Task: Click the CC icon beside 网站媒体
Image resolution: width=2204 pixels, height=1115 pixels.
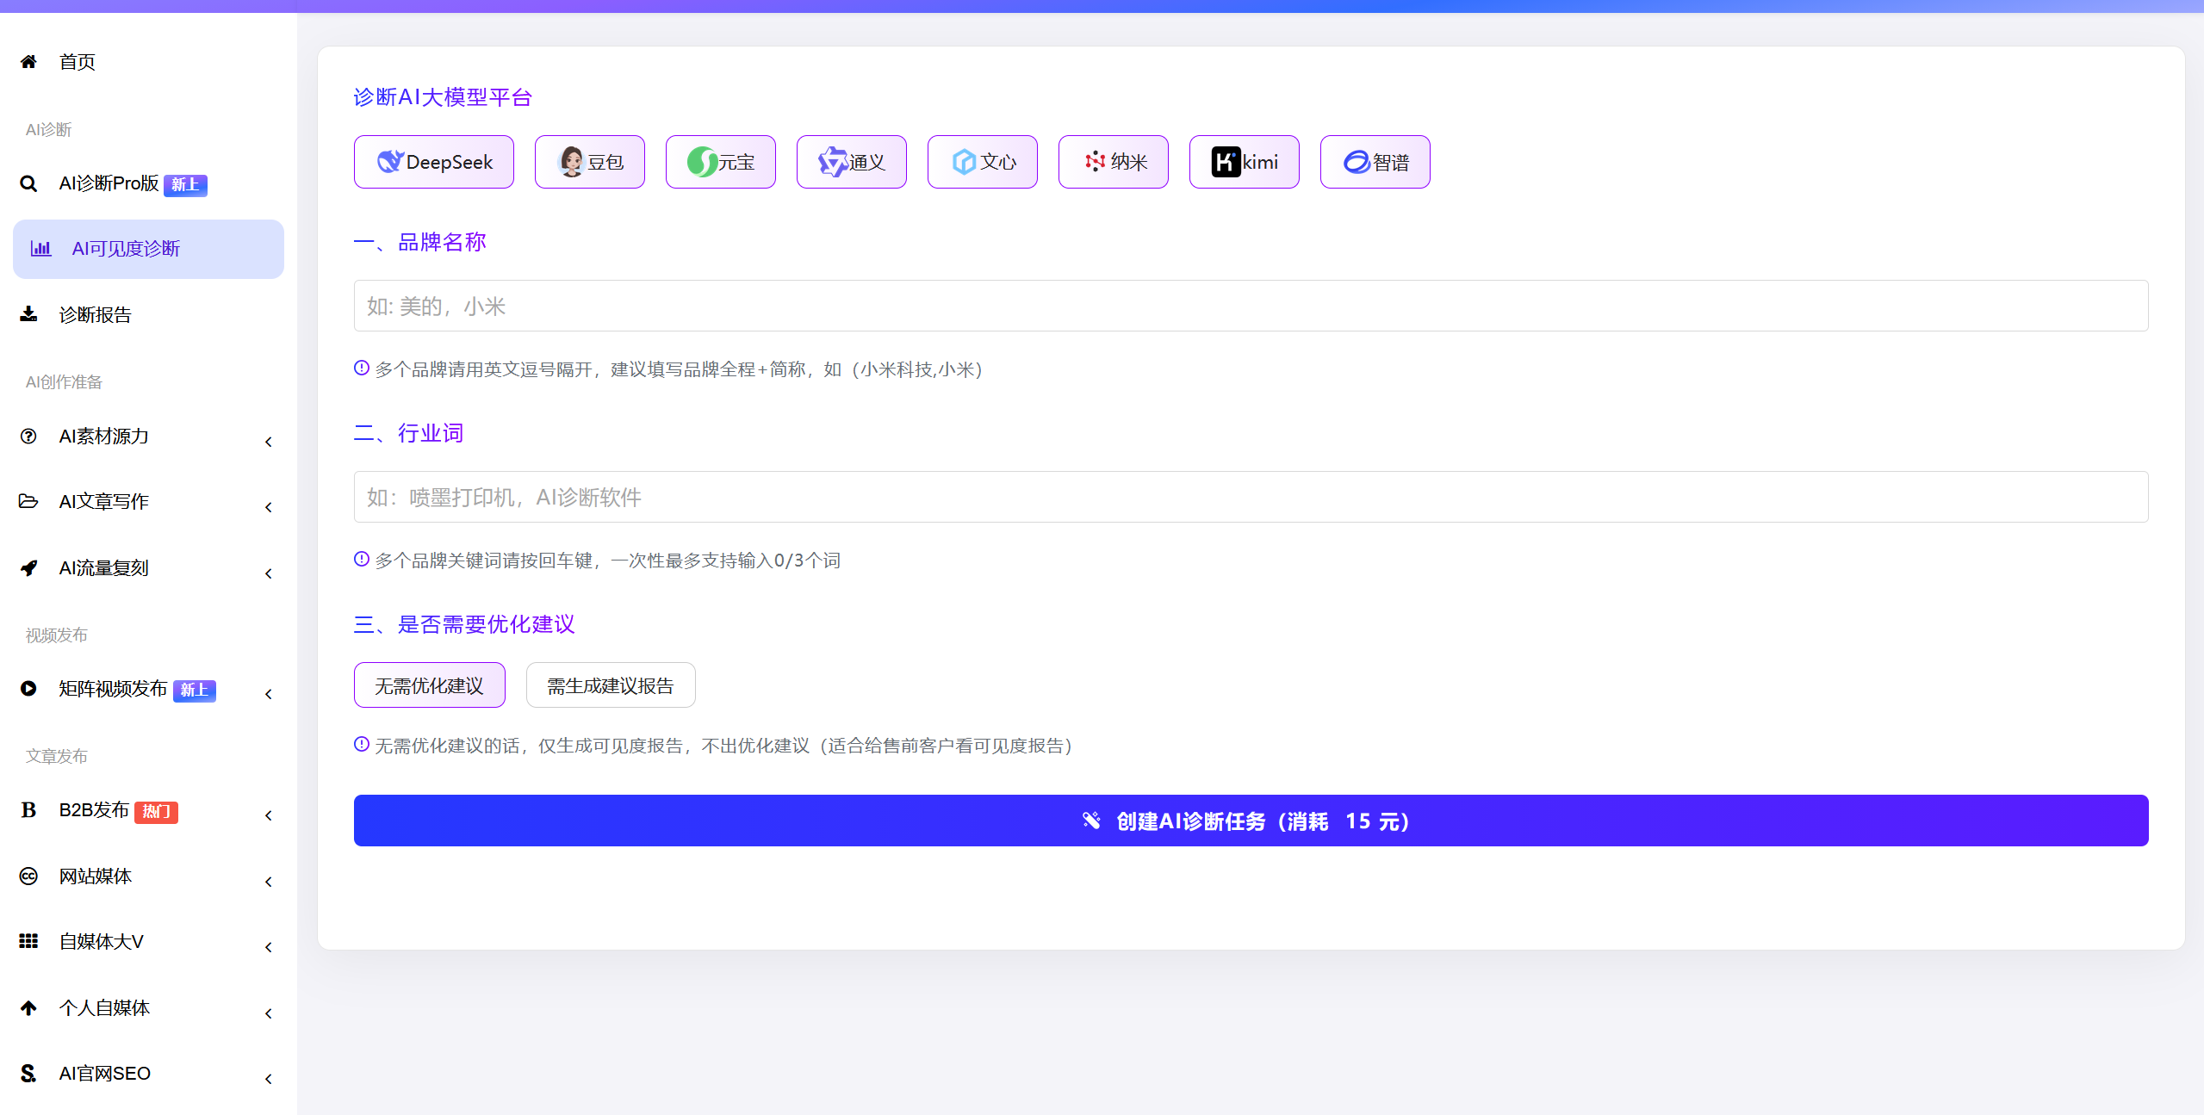Action: click(x=28, y=877)
